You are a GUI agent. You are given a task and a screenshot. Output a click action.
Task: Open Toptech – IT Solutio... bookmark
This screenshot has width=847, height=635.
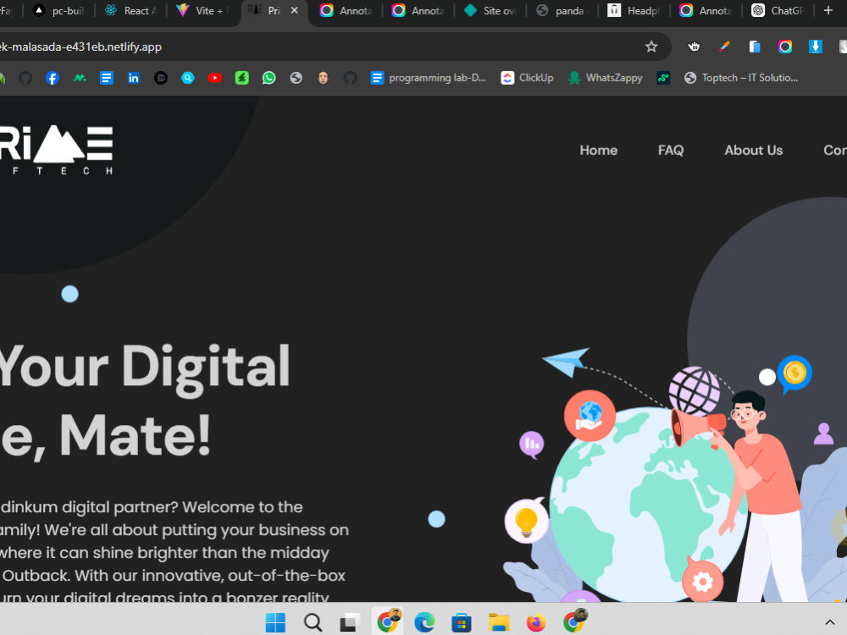point(740,78)
